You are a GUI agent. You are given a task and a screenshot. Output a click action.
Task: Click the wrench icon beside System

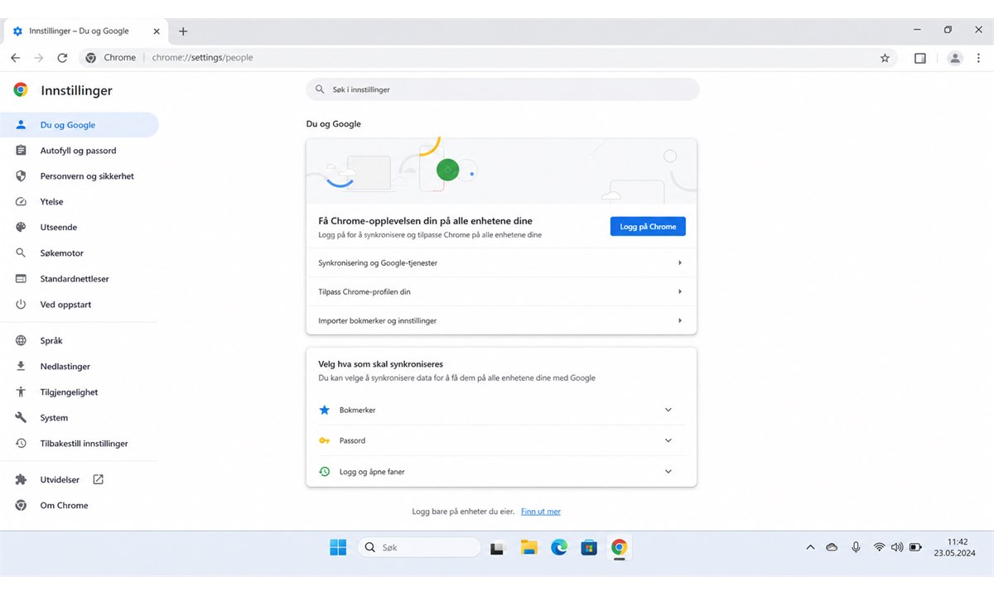tap(22, 418)
